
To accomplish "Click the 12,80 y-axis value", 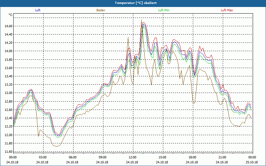I will 8,102.
